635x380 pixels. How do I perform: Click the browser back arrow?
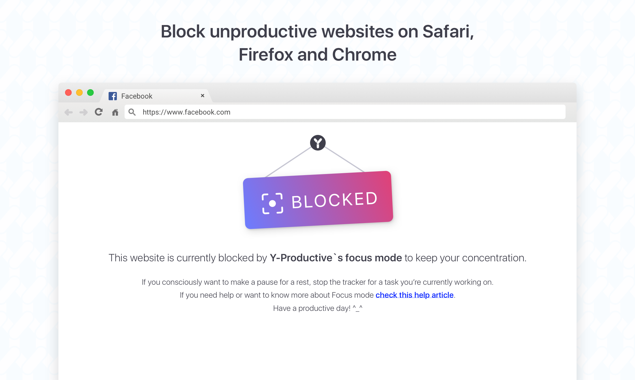point(69,112)
